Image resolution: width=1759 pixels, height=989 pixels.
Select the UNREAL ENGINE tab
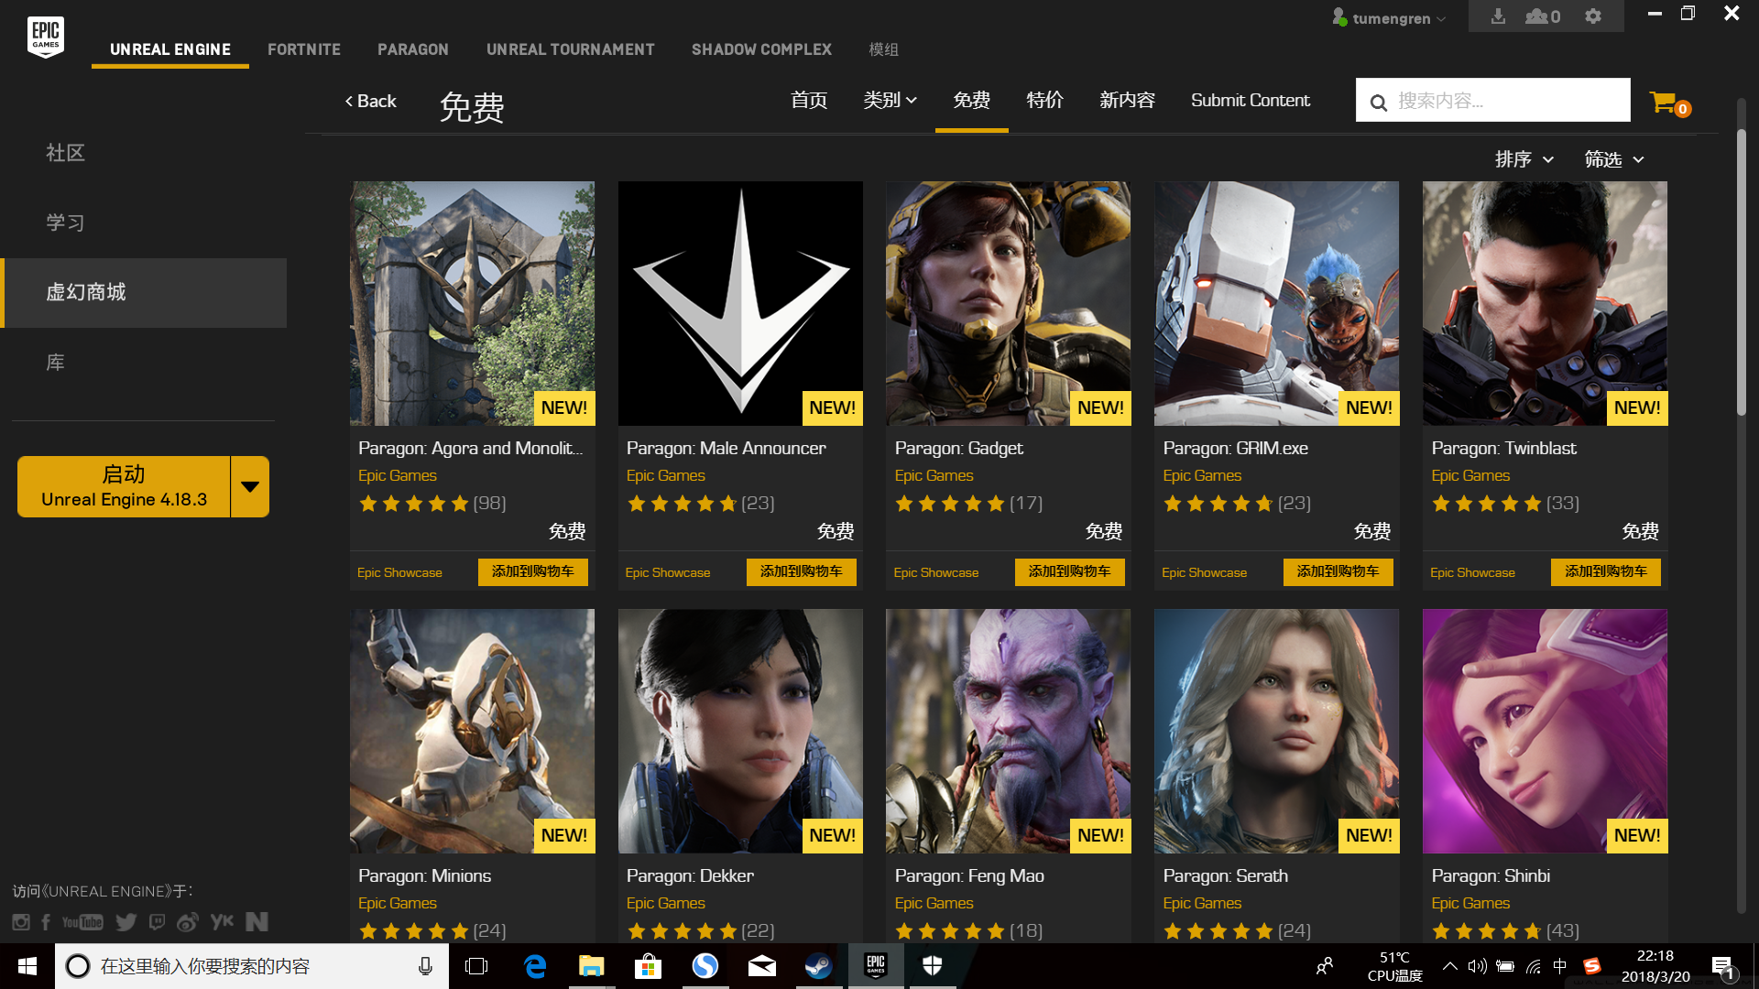[x=170, y=49]
